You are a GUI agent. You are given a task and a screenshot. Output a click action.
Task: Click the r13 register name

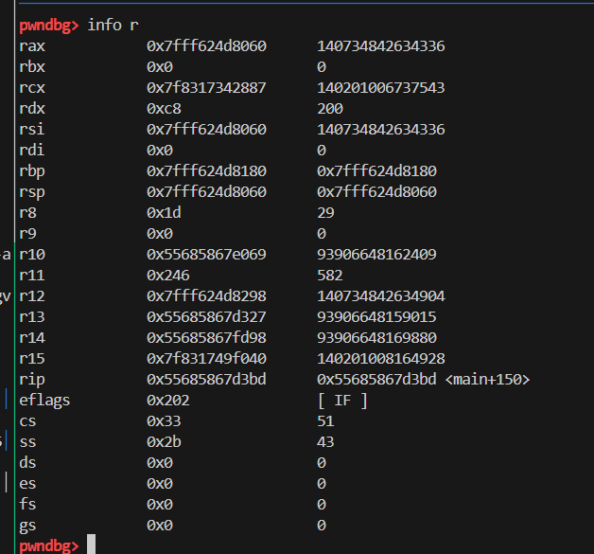(x=31, y=316)
